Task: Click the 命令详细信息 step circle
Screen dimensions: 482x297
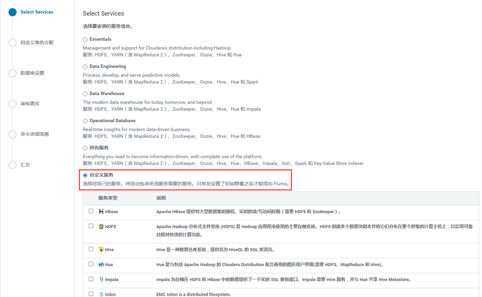Action: [13, 134]
